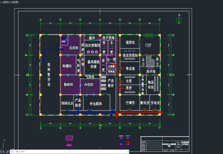Click the 缓冲 room label

click(92, 38)
